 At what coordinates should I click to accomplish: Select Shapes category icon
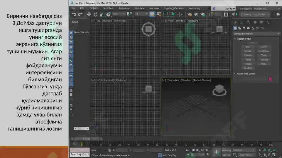tap(240, 28)
